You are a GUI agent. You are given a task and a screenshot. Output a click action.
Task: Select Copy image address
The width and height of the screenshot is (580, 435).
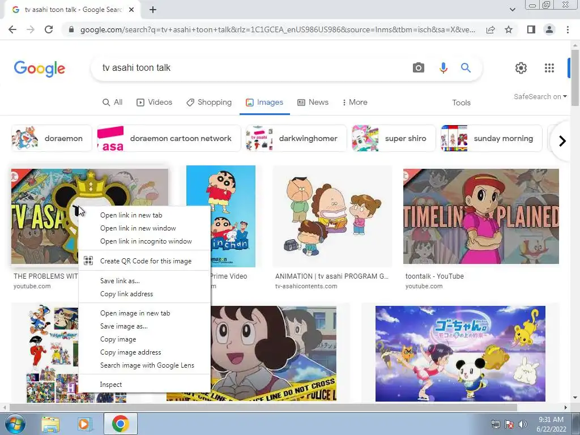click(144, 352)
